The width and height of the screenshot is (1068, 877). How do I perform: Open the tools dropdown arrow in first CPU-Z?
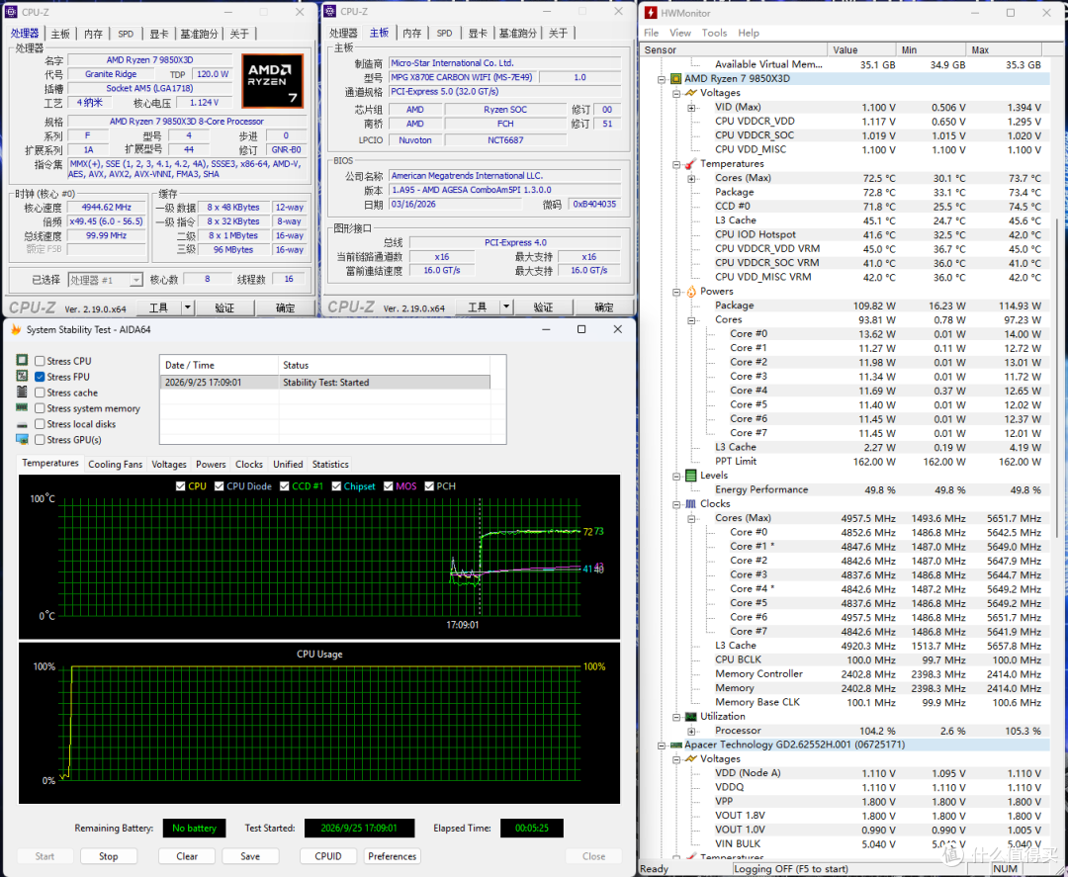[187, 307]
